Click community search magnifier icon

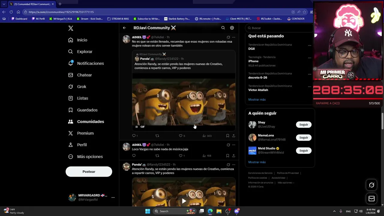pos(223,28)
